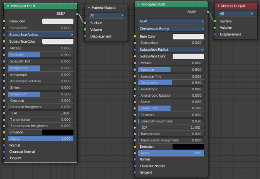Click the right node's Sheen Tint slider
The width and height of the screenshot is (260, 179).
click(171, 108)
